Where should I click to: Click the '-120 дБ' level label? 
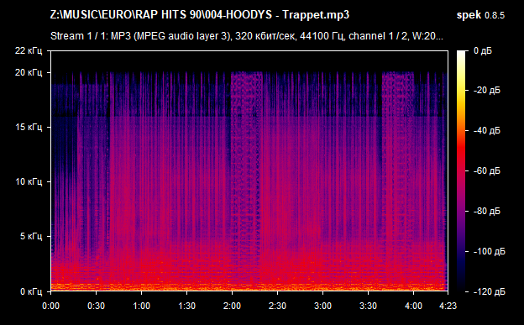[490, 292]
